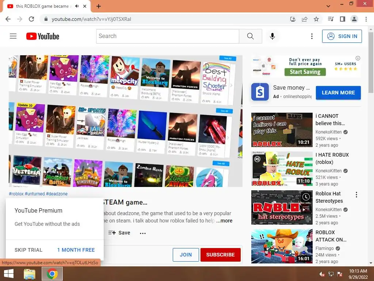
Task: Open 'I HATE ROBUX' video thumbnail
Action: coord(282,168)
